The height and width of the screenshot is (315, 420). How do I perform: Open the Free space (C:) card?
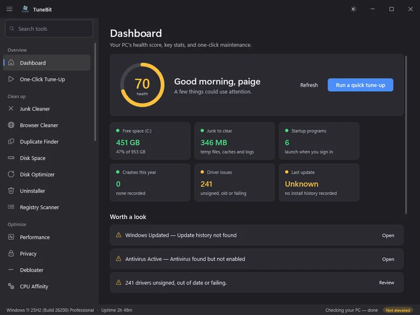(150, 141)
